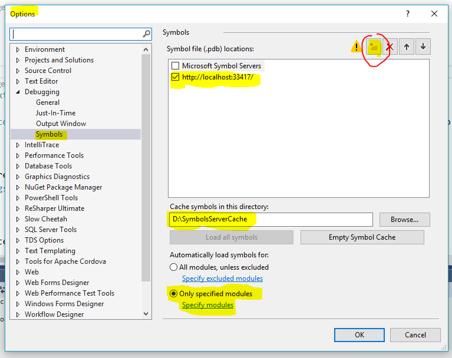Click the Browse... button
The width and height of the screenshot is (452, 358).
point(404,220)
